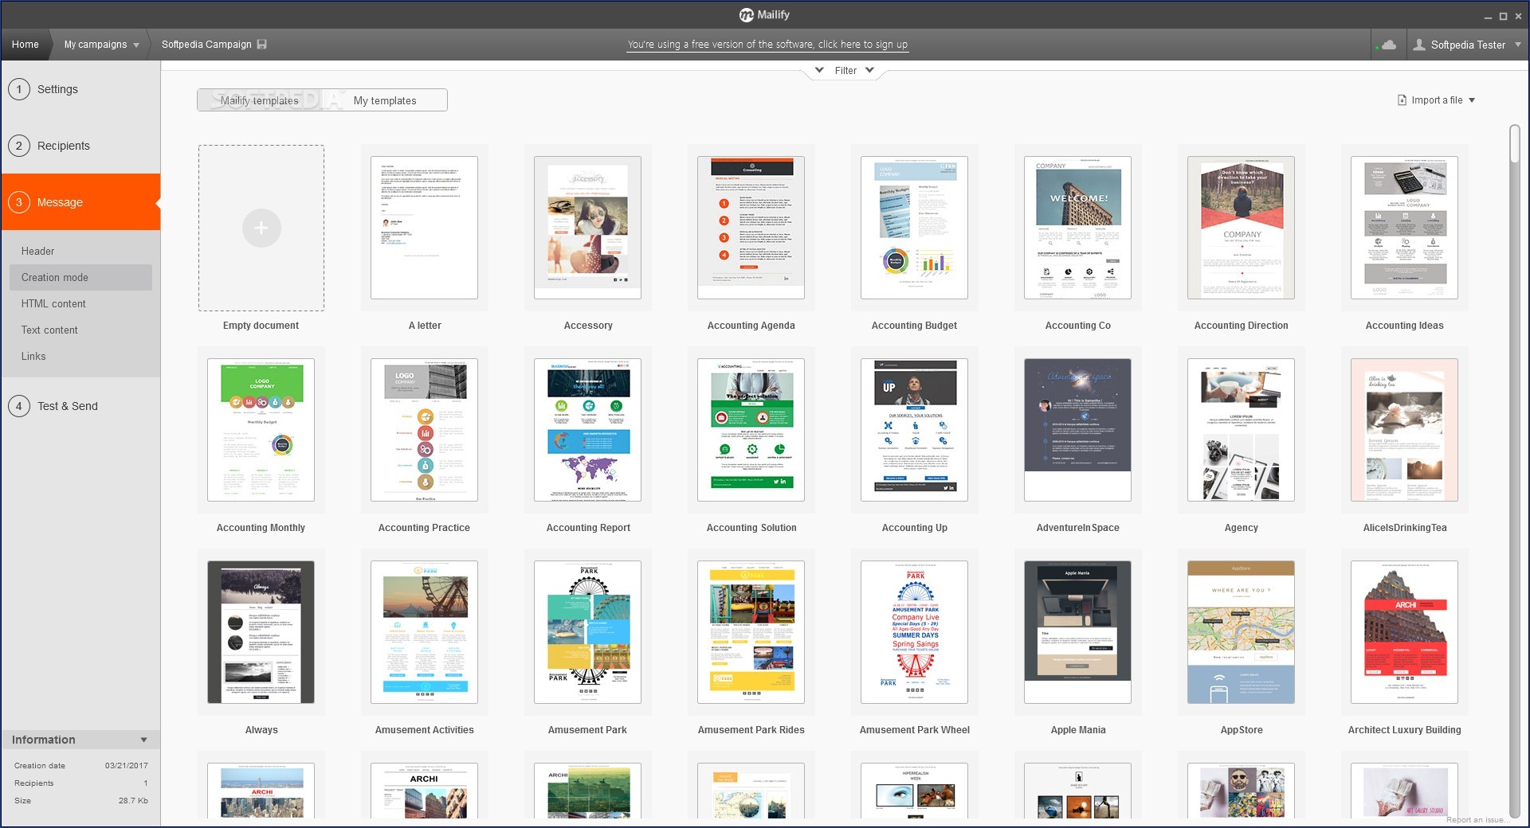Click the save icon beside Softpedia Campaign
The width and height of the screenshot is (1530, 828).
point(262,45)
